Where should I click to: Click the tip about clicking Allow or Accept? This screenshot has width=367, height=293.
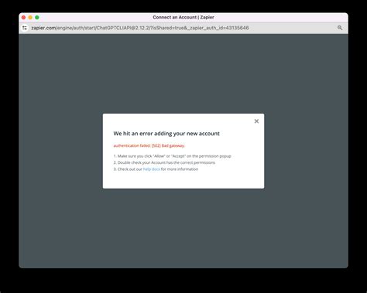tap(172, 156)
